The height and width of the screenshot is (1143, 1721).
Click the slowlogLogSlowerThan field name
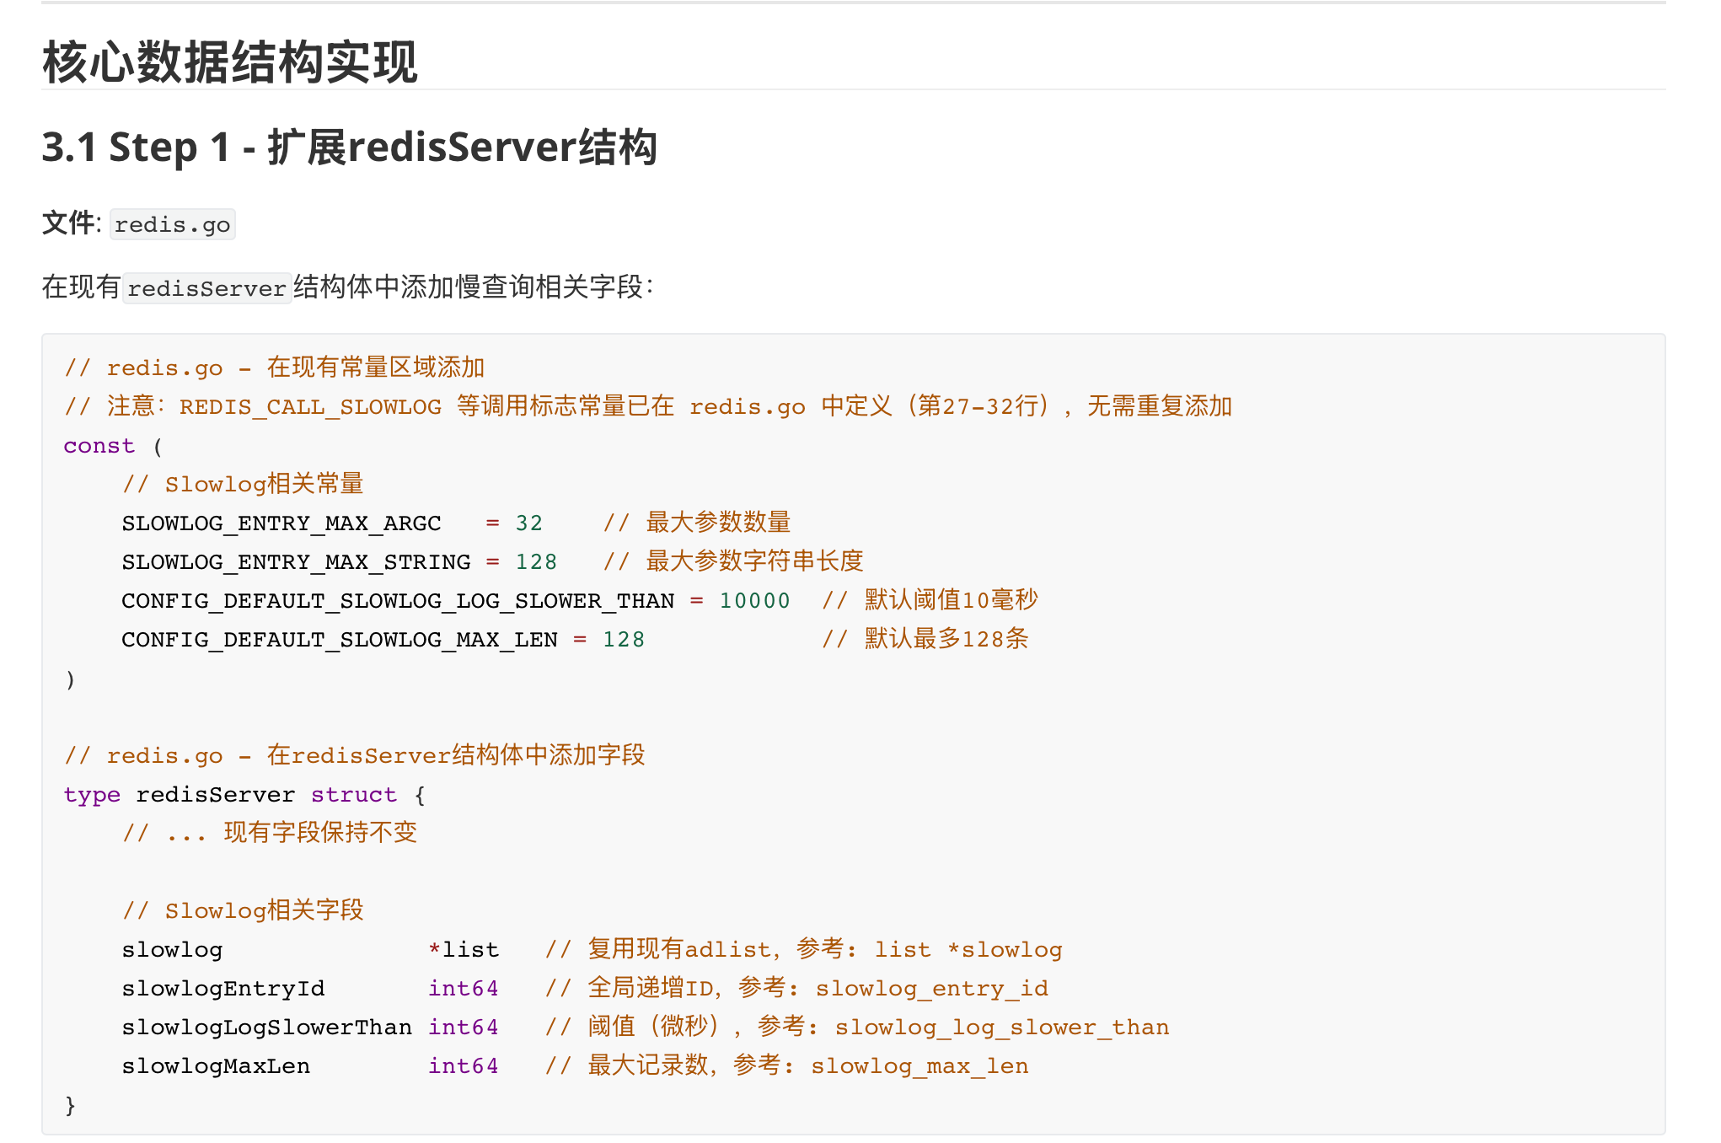pos(266,1028)
